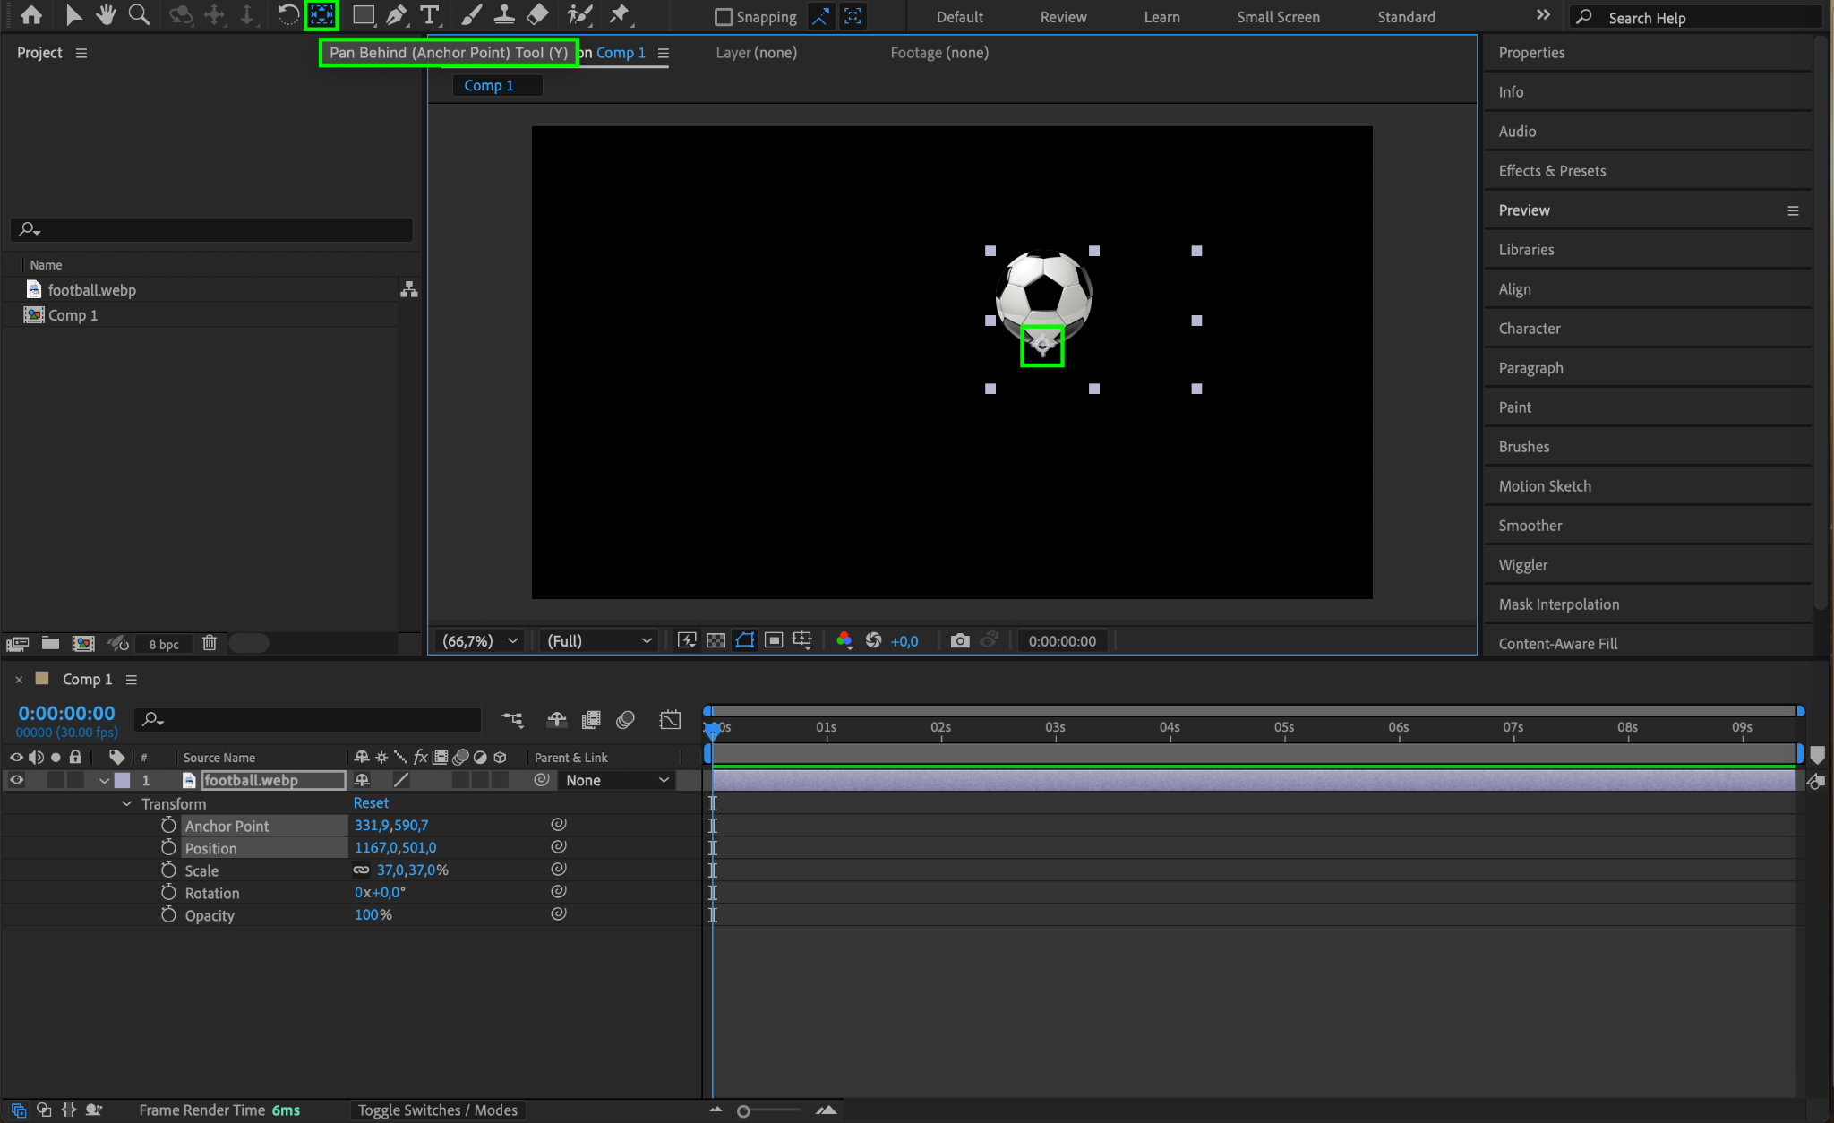This screenshot has width=1834, height=1123.
Task: Click Toggle Switches / Modes button
Action: [x=437, y=1110]
